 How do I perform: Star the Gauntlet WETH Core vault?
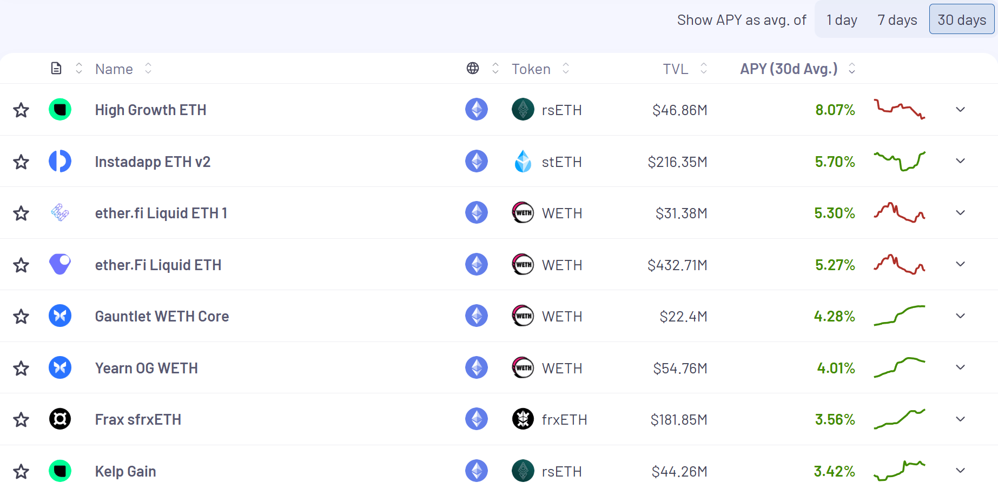click(21, 317)
